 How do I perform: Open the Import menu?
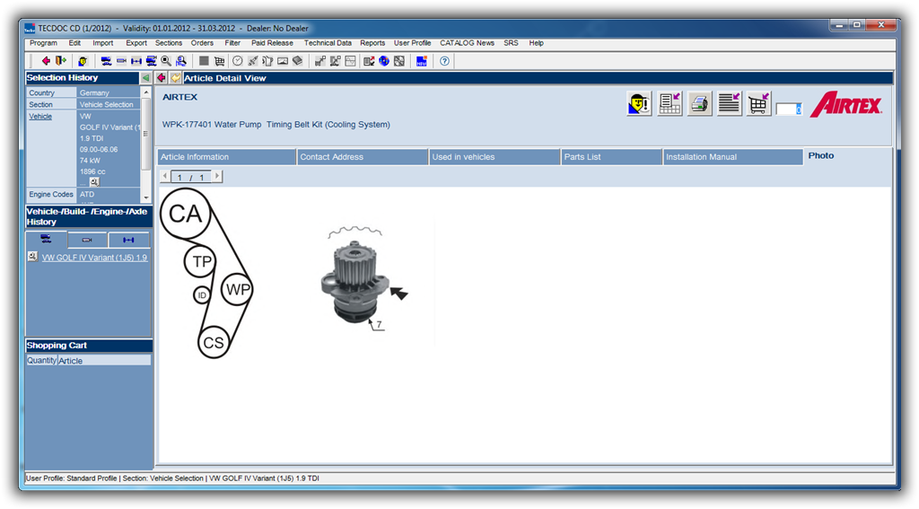click(x=102, y=43)
